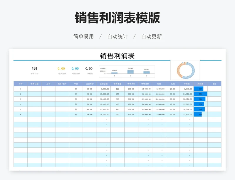Image resolution: width=235 pixels, height=180 pixels.
Task: Click the 进货金额 column header
Action: pyautogui.click(x=104, y=84)
